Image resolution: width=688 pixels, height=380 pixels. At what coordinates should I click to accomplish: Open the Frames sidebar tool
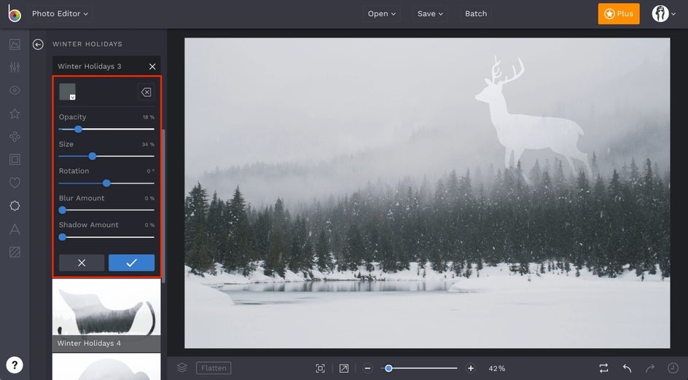coord(15,159)
